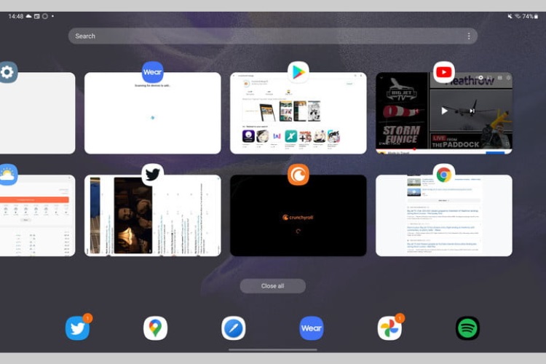
Task: Switch to the Weather forecast recent card
Action: (x=37, y=215)
